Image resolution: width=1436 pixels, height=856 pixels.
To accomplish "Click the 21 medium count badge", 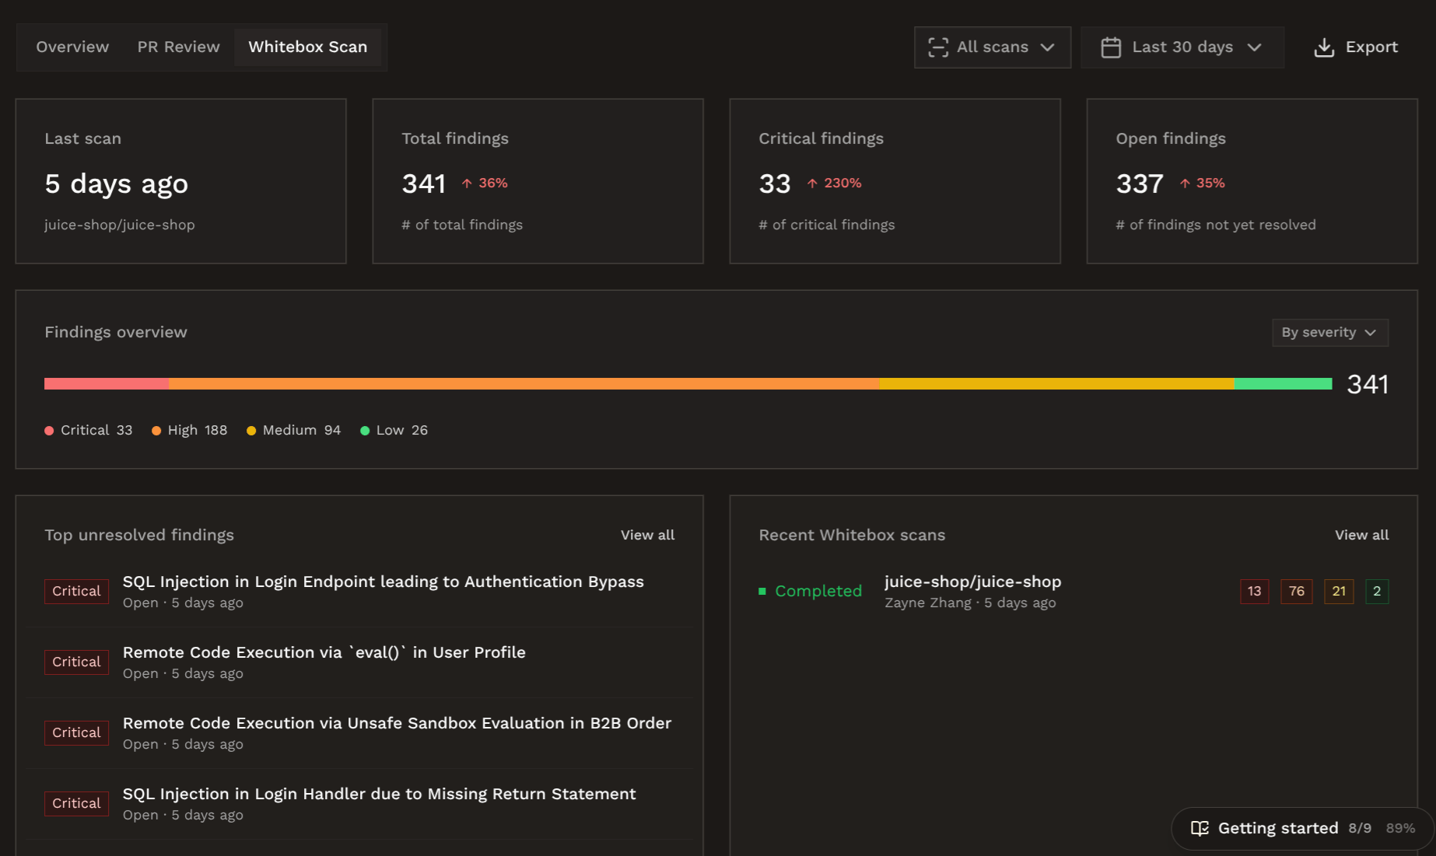I will pos(1339,591).
